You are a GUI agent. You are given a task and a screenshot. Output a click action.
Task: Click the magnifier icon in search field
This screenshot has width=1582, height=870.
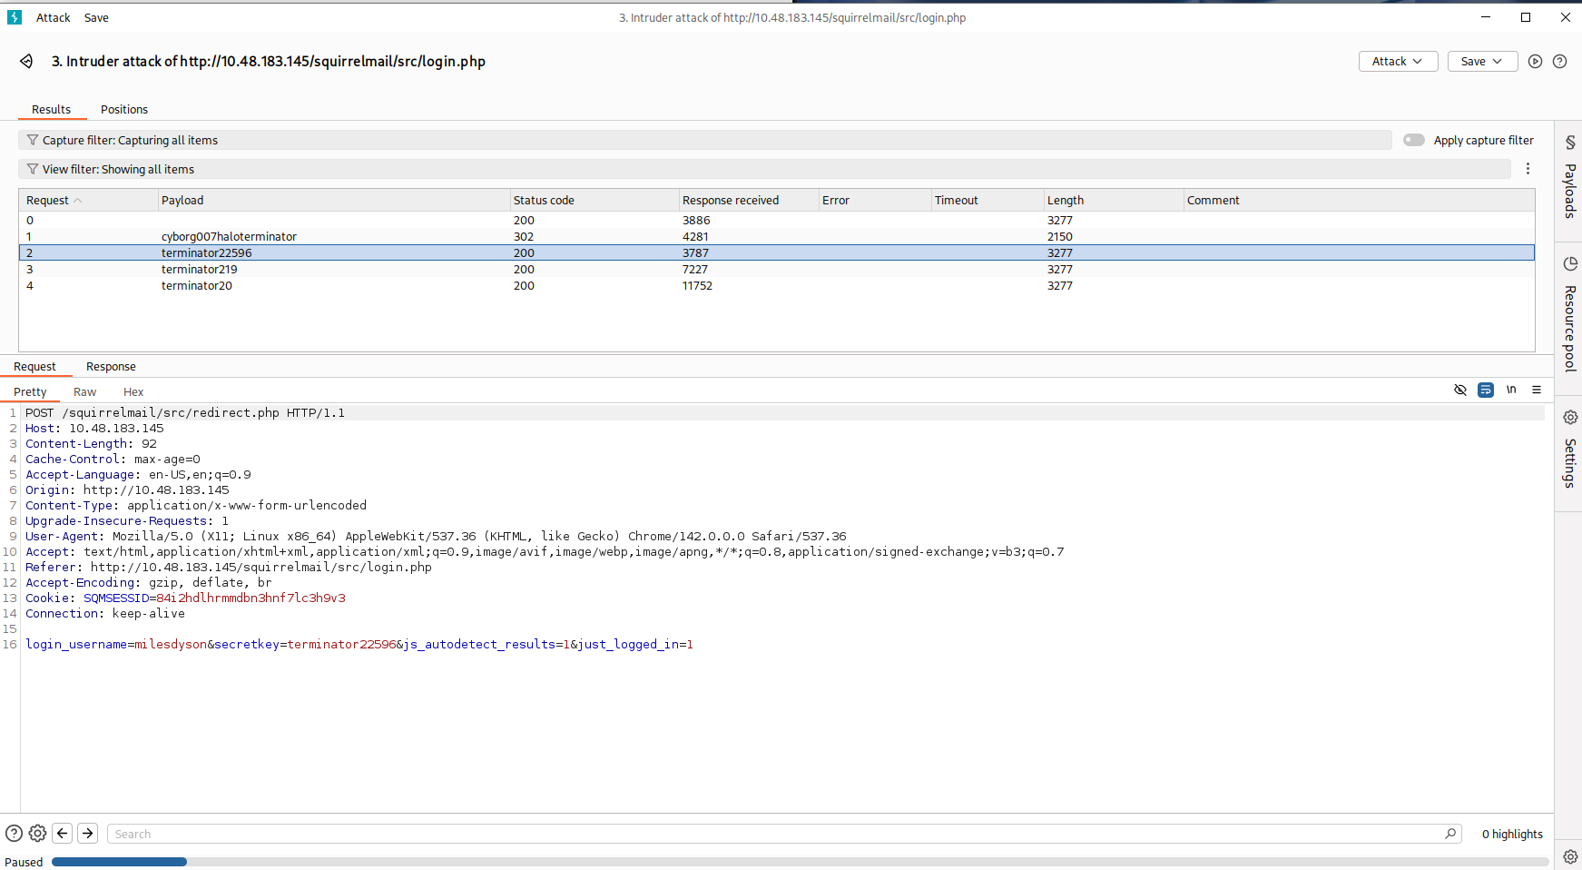[x=1450, y=834]
